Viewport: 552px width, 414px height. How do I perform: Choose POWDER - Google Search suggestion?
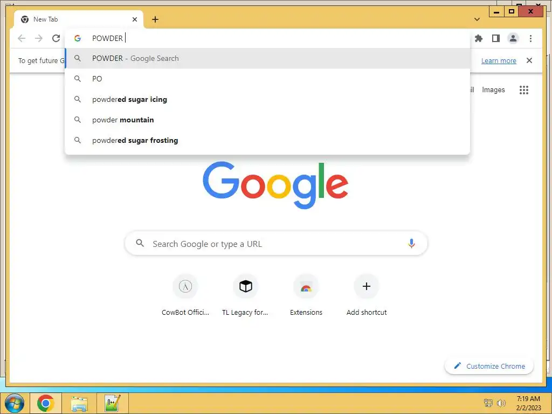tap(267, 58)
